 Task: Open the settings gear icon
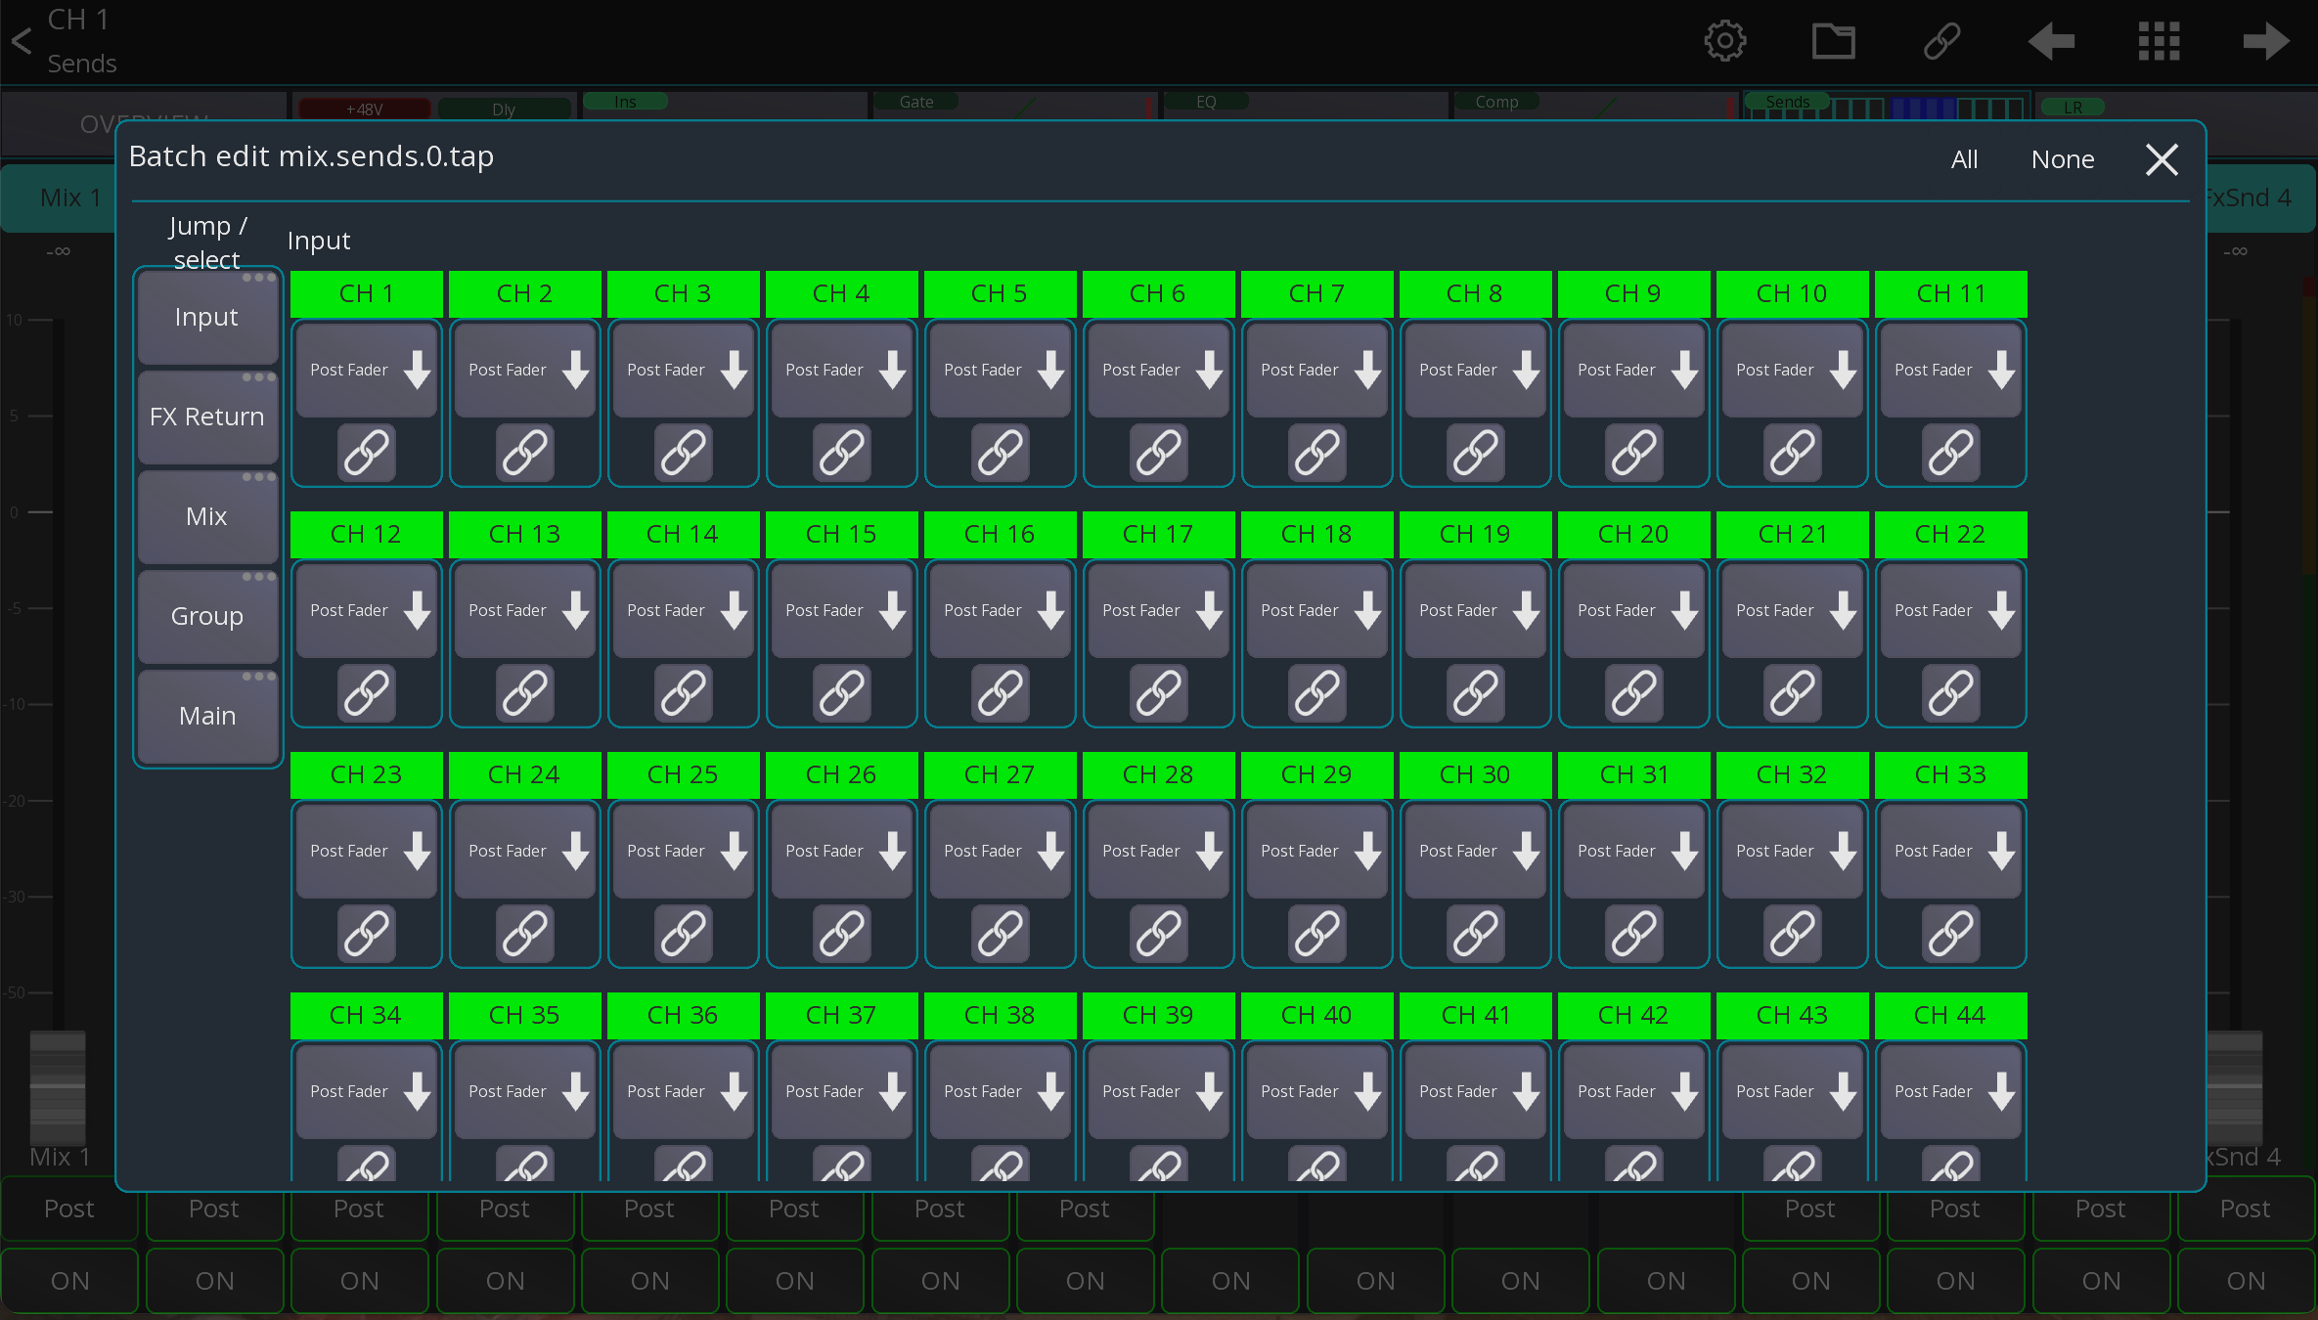point(1724,41)
